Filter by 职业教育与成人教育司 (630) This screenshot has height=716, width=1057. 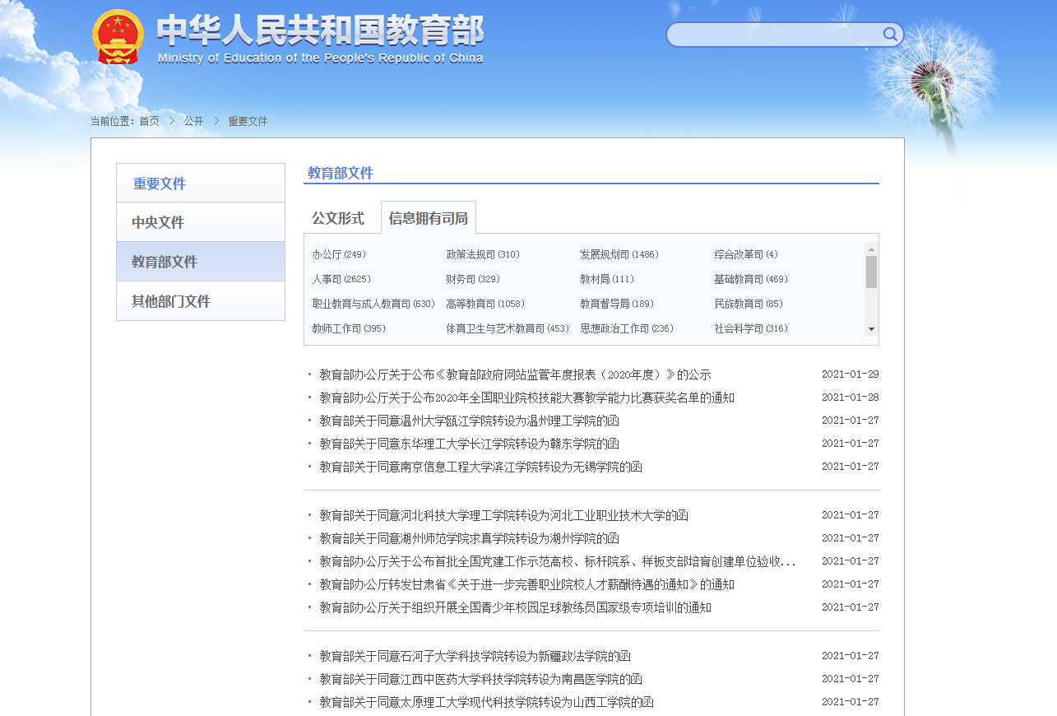[373, 305]
